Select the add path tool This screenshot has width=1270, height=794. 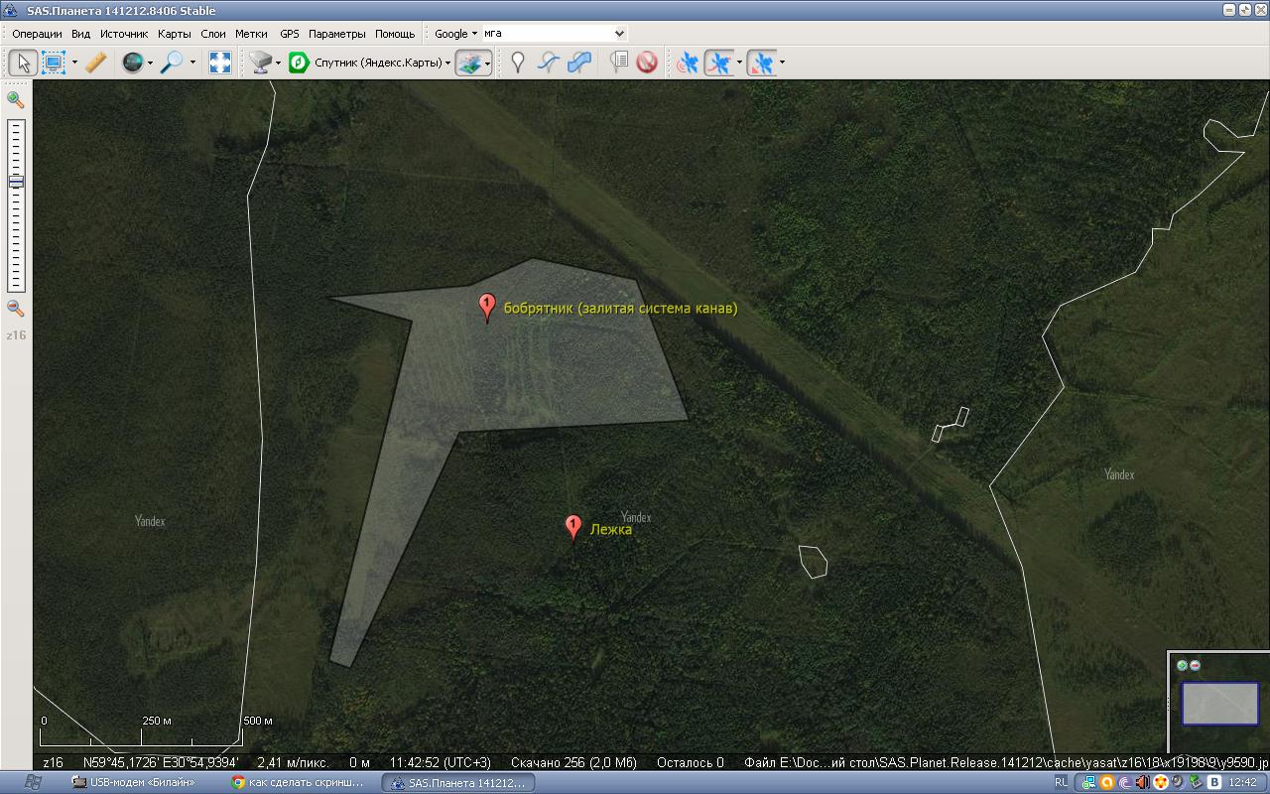point(549,63)
